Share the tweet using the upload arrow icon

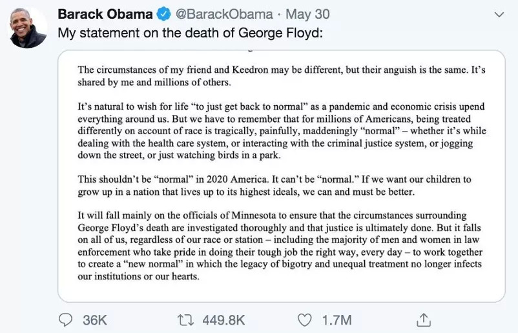click(x=424, y=319)
